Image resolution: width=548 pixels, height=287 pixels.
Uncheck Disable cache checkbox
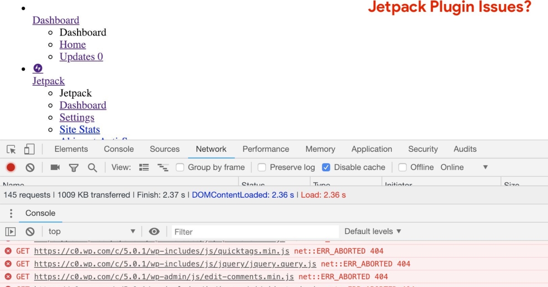(x=326, y=168)
